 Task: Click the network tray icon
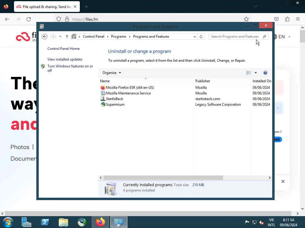click(254, 222)
